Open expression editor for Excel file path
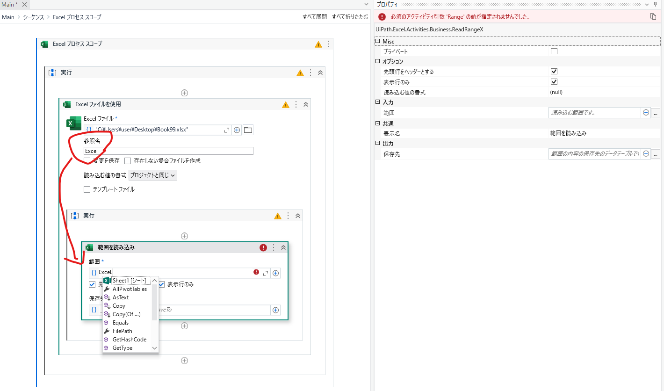 227,130
